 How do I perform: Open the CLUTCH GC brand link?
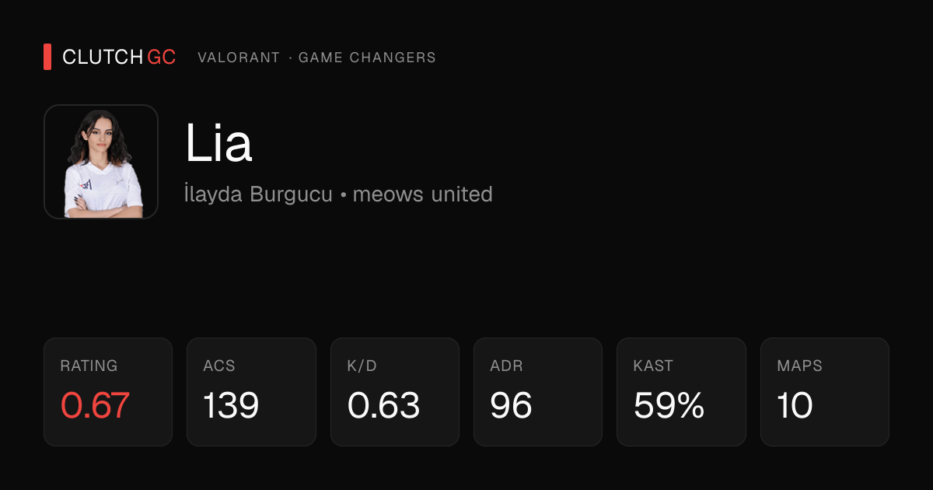tap(119, 57)
